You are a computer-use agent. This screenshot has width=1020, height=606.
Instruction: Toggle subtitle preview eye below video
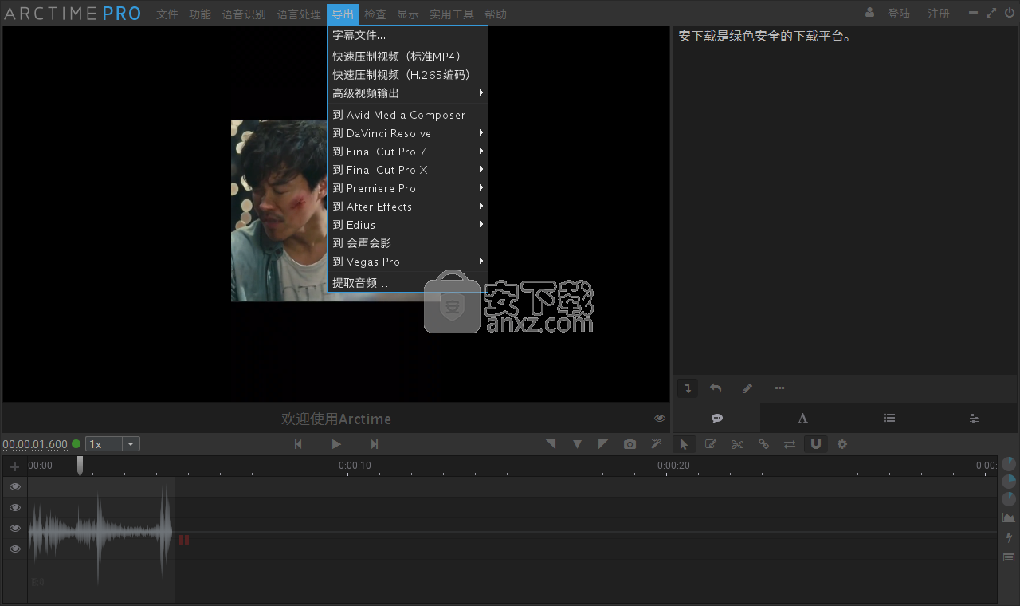(x=660, y=419)
